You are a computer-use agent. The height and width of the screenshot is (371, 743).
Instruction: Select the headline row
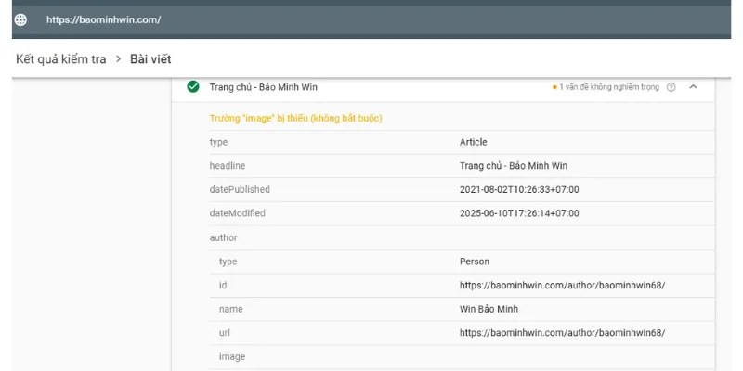coord(462,166)
